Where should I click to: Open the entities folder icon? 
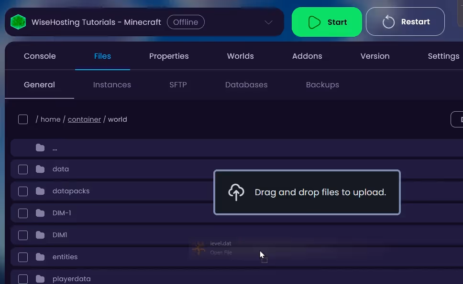point(40,257)
